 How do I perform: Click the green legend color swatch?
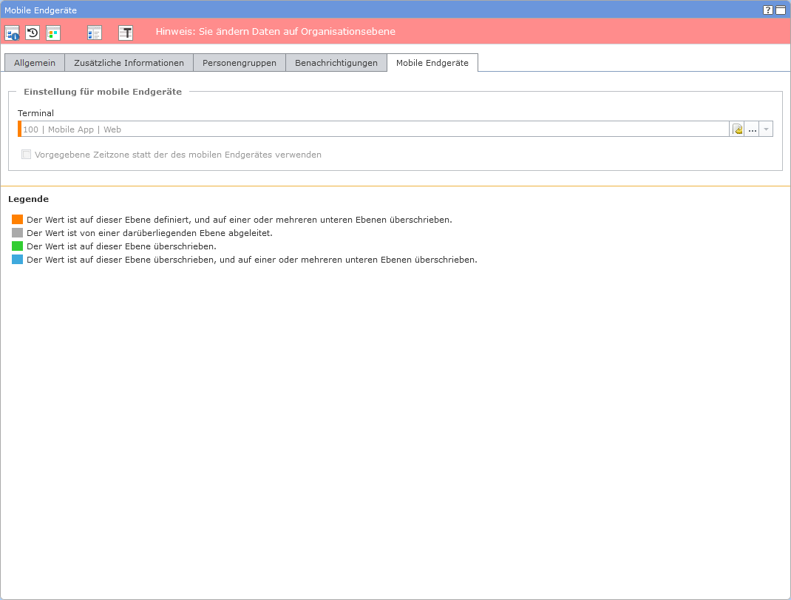coord(18,246)
